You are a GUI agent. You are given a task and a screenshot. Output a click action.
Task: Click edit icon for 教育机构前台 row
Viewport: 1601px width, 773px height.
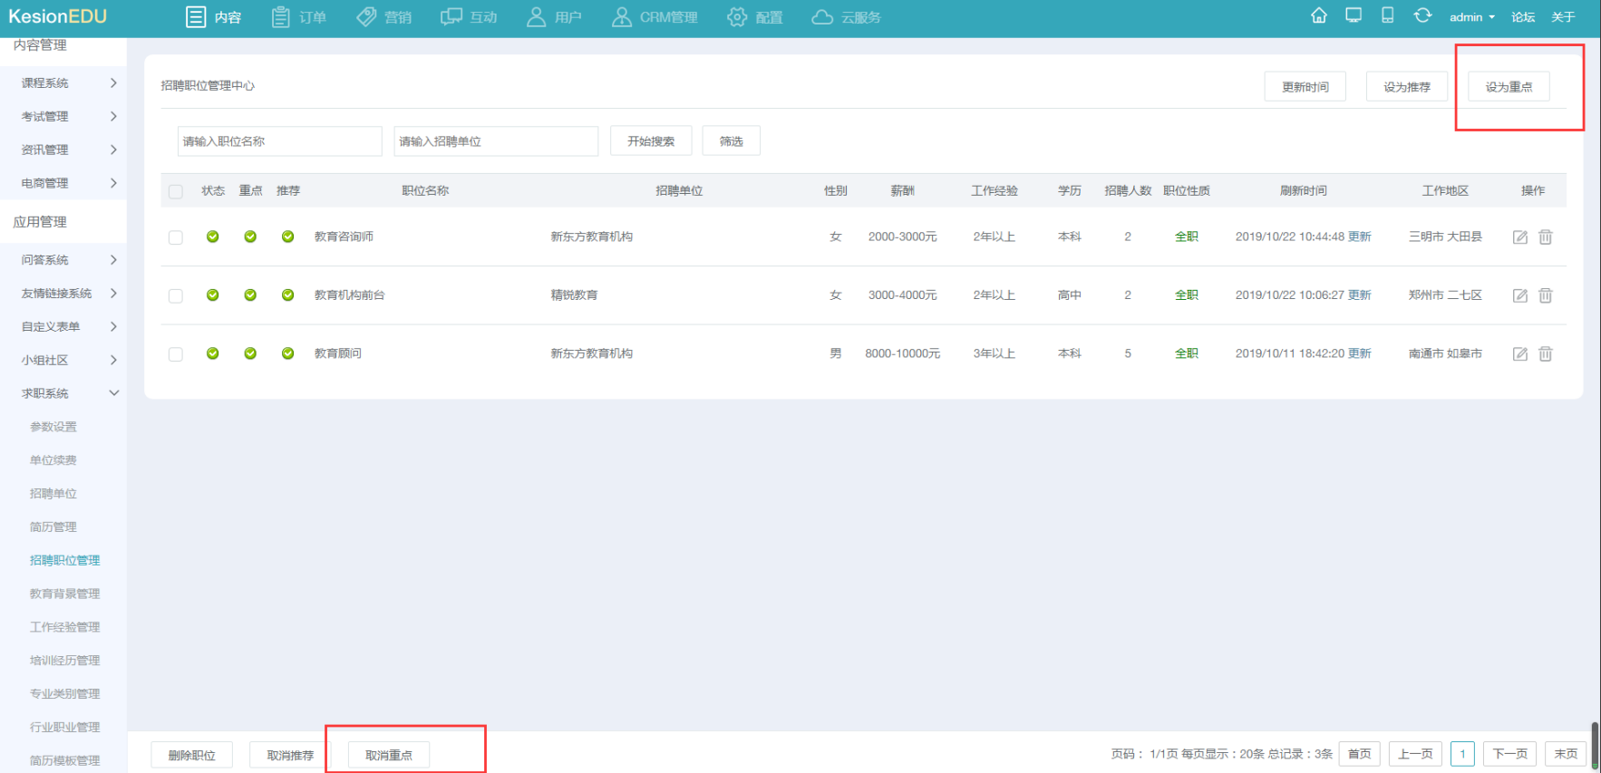pyautogui.click(x=1520, y=295)
